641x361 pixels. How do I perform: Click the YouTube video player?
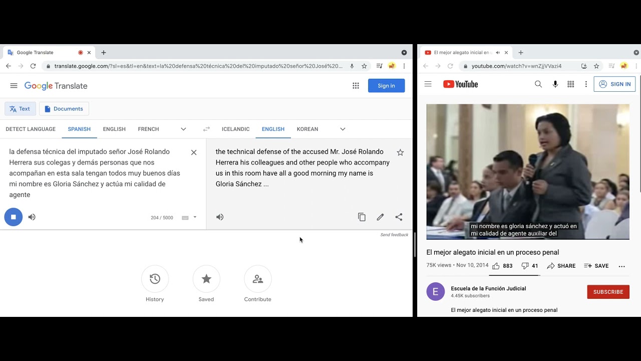click(528, 172)
